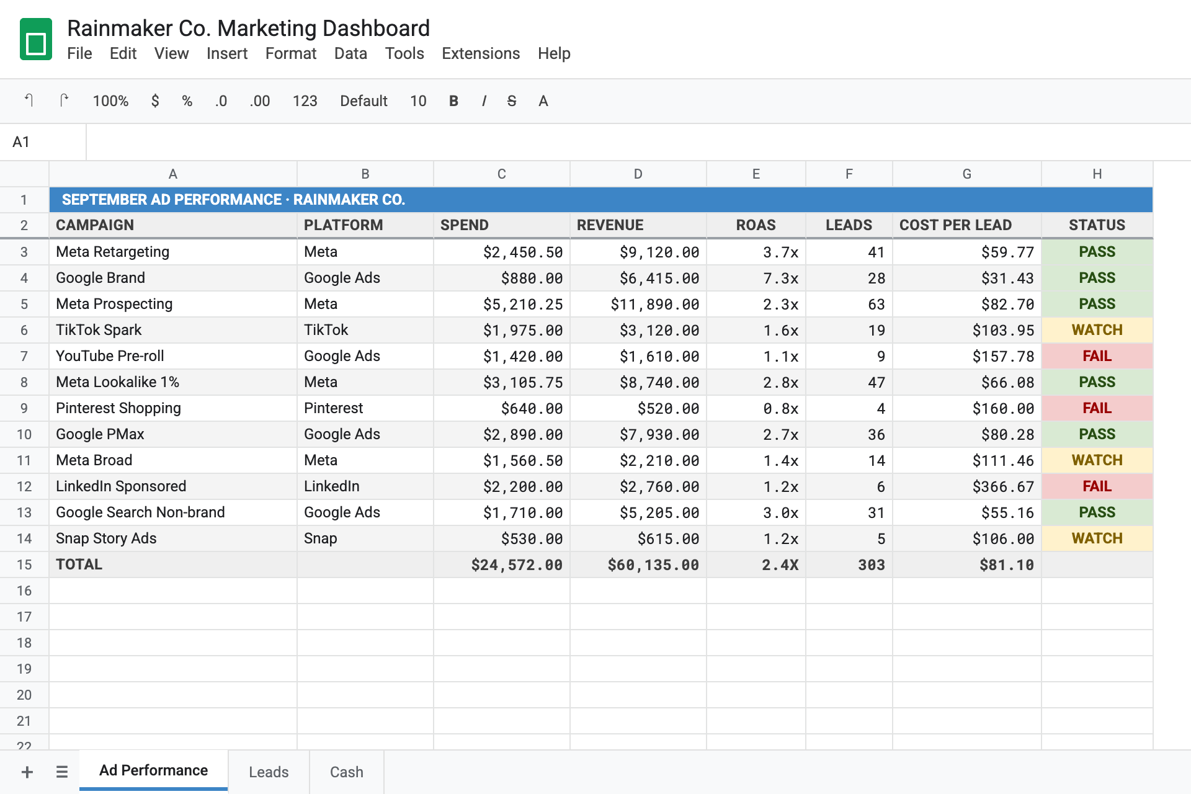Click the Google Brand ROAS 7.3x cell
This screenshot has height=794, width=1191.
click(x=756, y=278)
